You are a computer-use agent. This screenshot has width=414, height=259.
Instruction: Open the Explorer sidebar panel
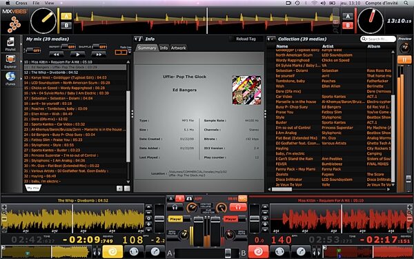point(10,61)
